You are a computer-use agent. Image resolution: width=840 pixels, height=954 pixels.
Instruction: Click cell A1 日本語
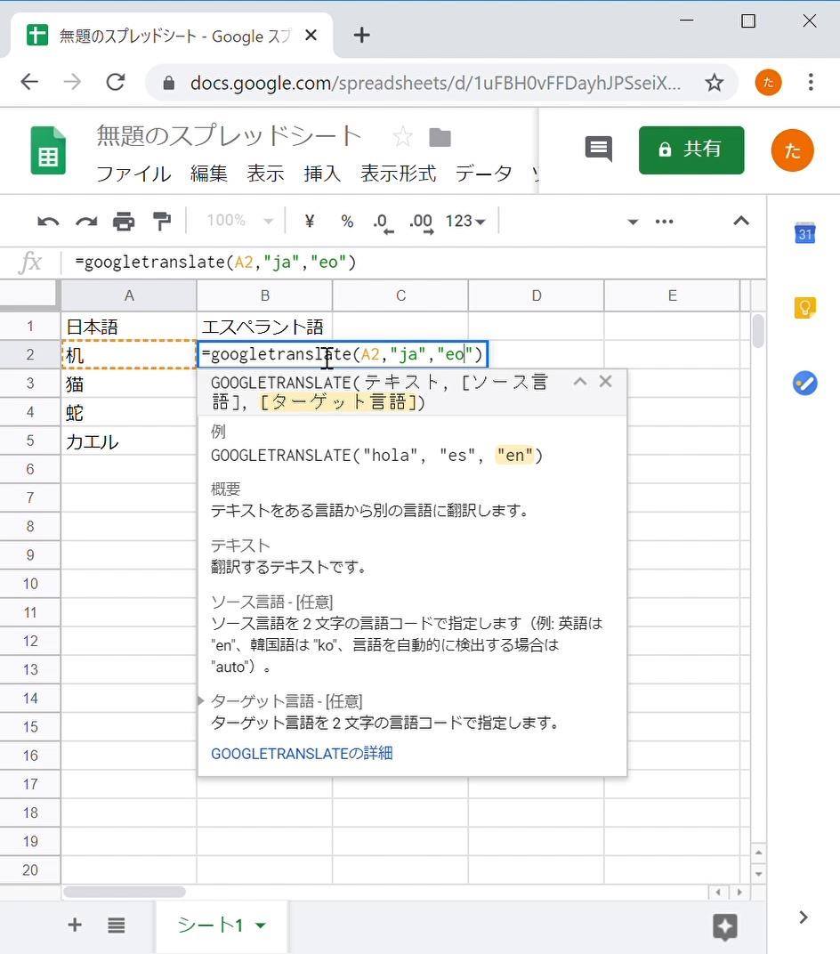[x=129, y=326]
